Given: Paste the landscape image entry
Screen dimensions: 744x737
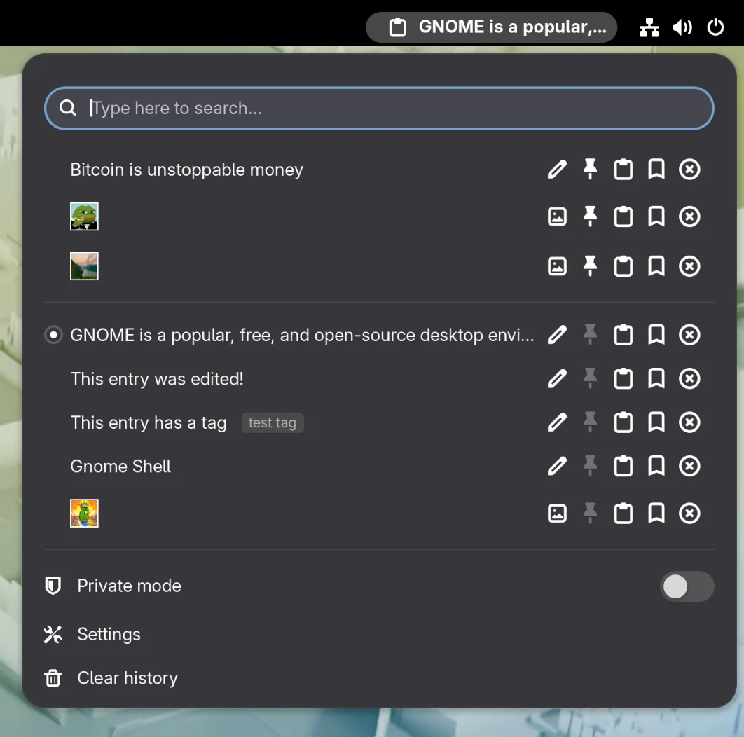Looking at the screenshot, I should click(x=623, y=266).
